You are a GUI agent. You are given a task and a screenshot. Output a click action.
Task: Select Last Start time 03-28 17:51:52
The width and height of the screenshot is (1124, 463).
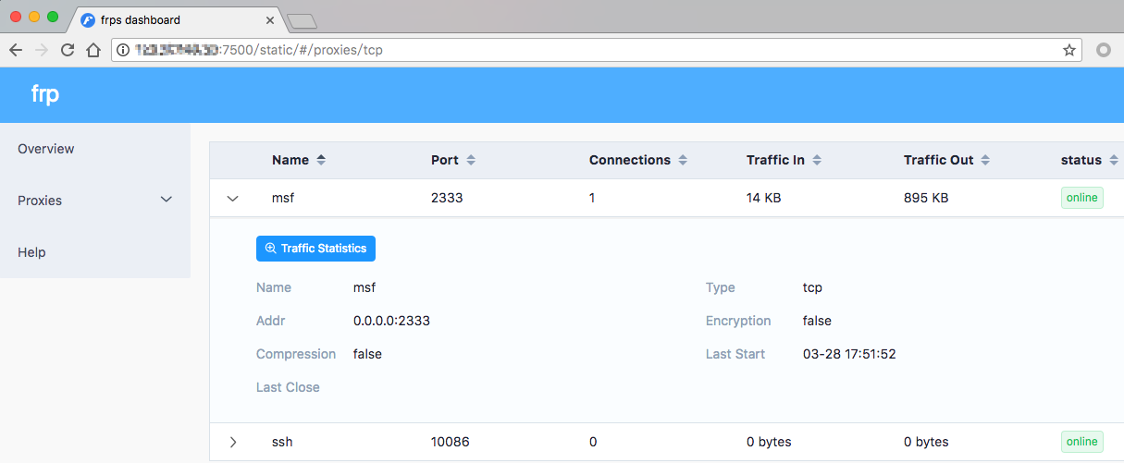[x=849, y=354]
